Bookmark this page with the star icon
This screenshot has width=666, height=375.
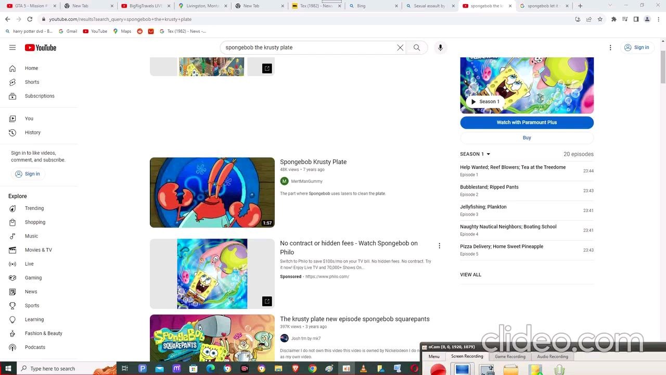(600, 19)
